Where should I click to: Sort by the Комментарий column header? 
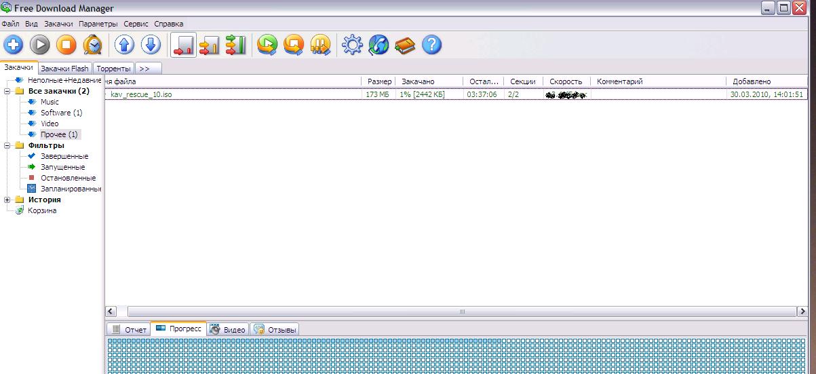pos(659,81)
